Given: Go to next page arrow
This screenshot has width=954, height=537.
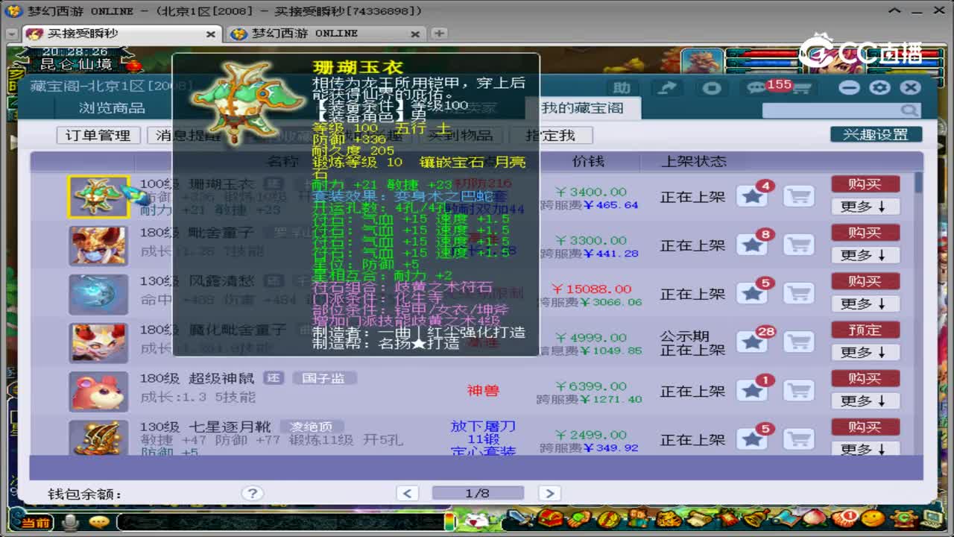Looking at the screenshot, I should (x=549, y=493).
